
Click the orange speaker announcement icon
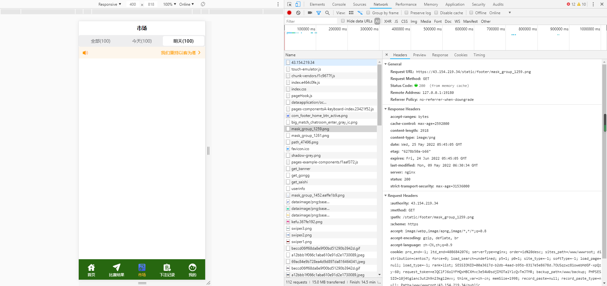pyautogui.click(x=85, y=53)
